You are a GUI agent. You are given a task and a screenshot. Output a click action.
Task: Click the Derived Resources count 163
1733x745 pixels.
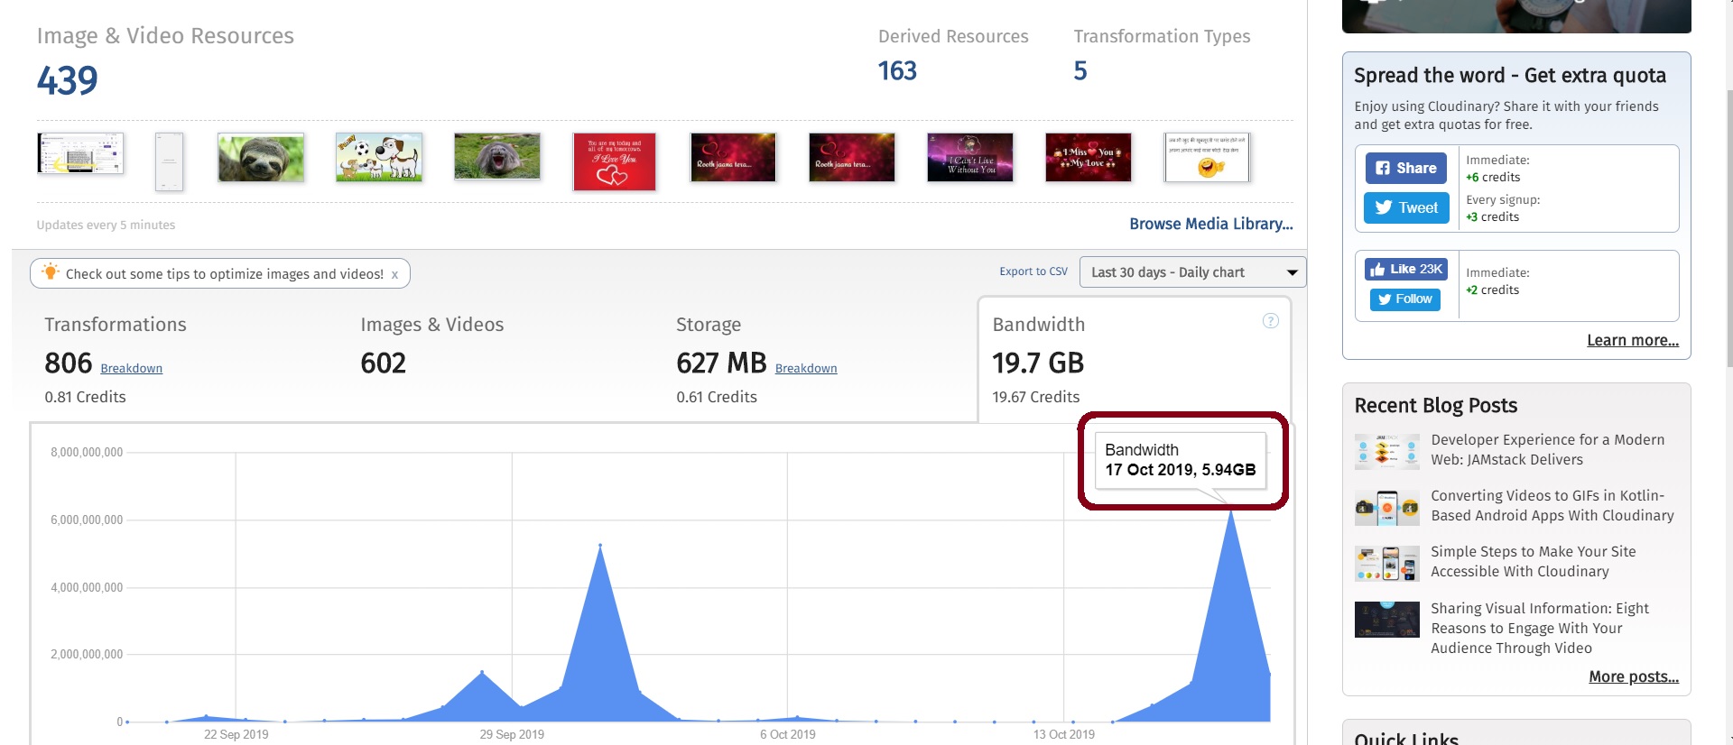pos(897,70)
